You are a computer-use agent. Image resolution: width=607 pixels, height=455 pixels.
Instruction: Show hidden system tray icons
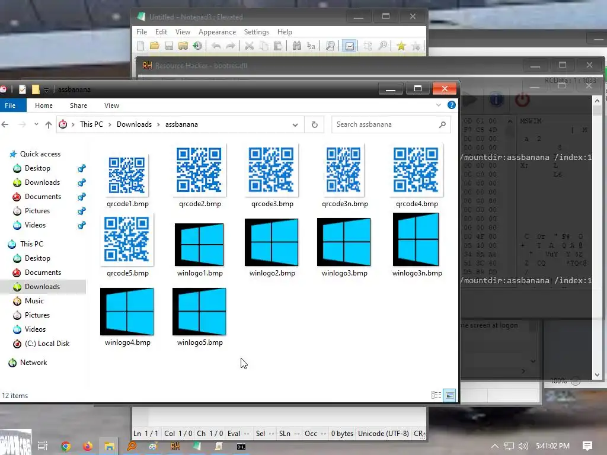(495, 446)
